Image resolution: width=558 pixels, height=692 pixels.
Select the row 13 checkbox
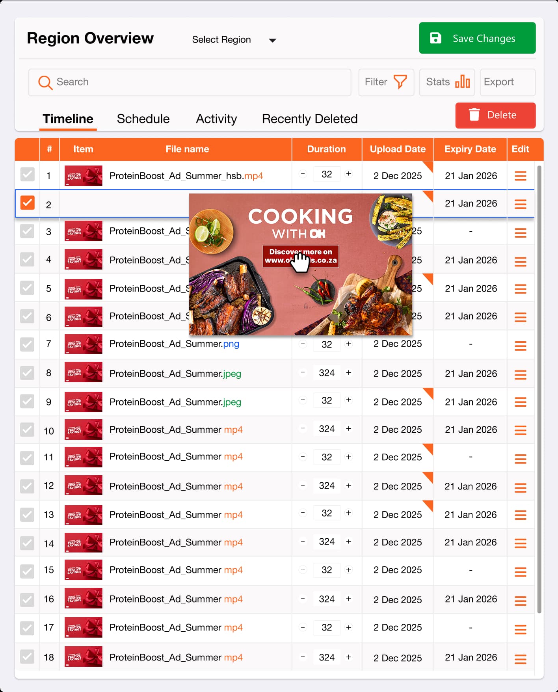[x=27, y=514]
